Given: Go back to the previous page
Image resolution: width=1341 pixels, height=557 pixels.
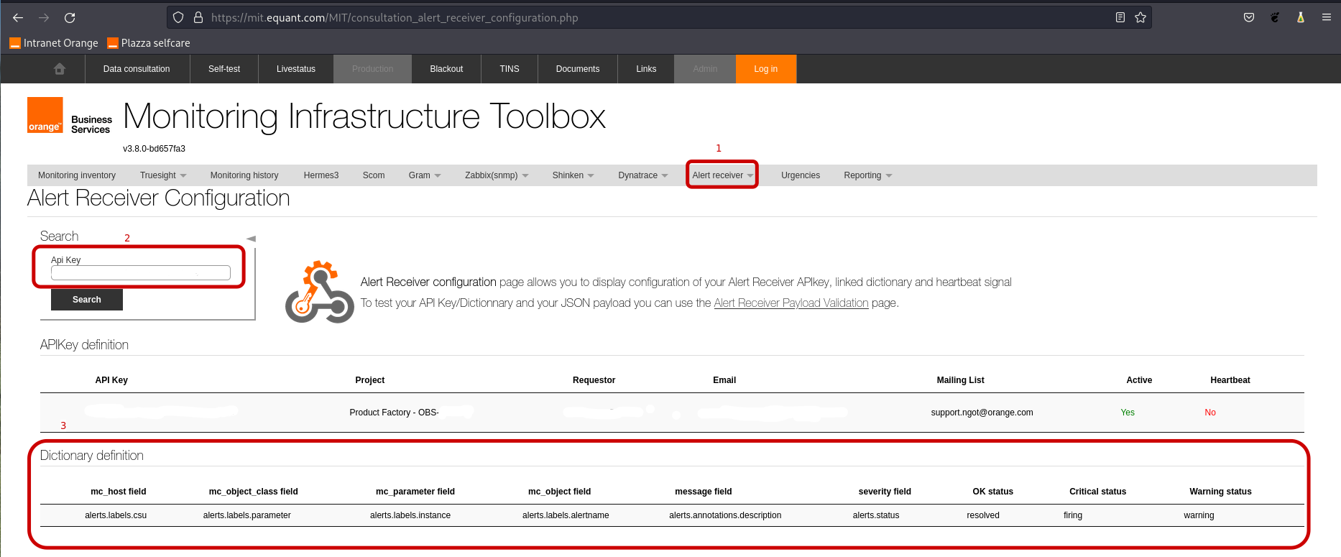Looking at the screenshot, I should [x=18, y=17].
